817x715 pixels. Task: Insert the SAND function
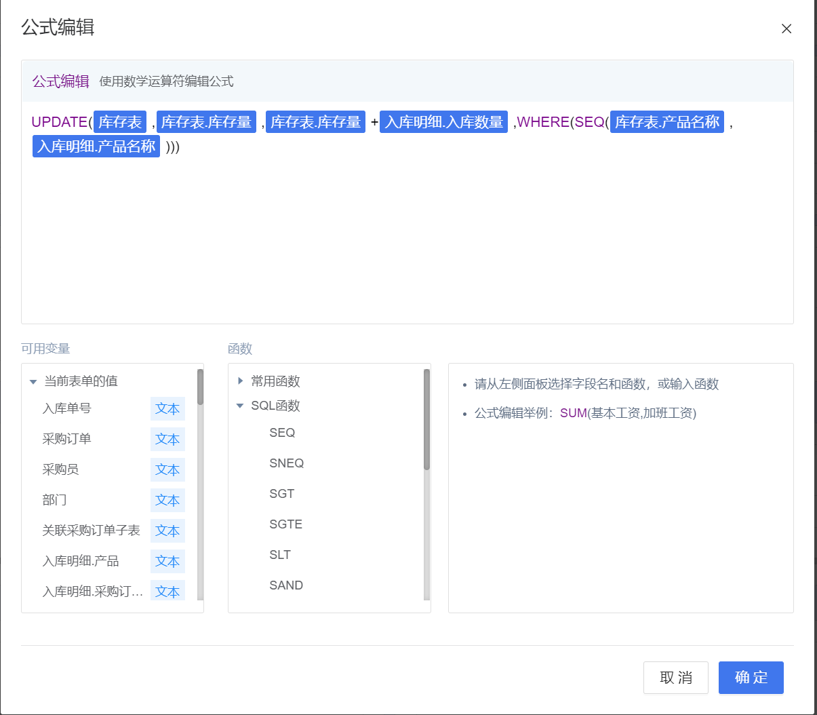pos(286,585)
